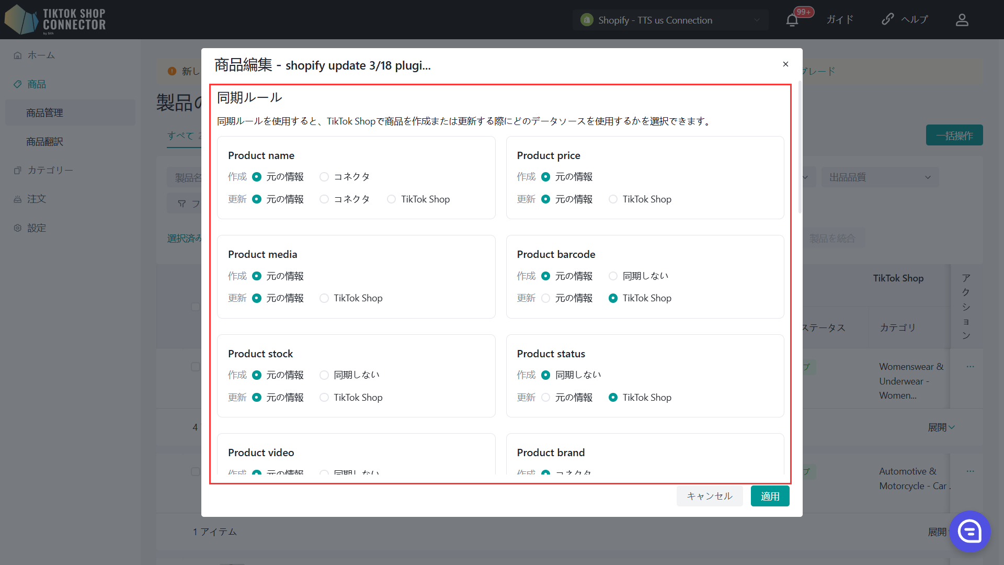Select TikTok Shop for Product price update

click(613, 199)
